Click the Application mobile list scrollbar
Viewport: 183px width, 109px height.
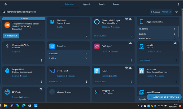(x=179, y=31)
